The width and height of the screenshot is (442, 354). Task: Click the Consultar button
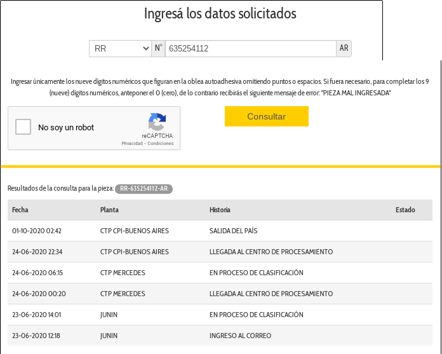coord(266,116)
